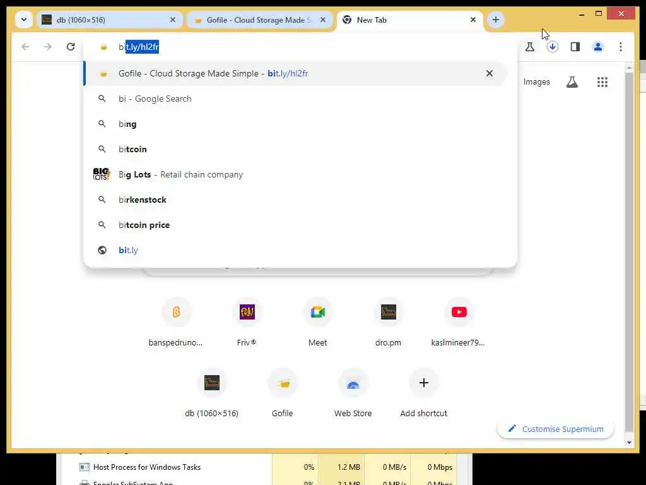Open the profile avatar icon
Screen dimensions: 646x485
pyautogui.click(x=598, y=47)
